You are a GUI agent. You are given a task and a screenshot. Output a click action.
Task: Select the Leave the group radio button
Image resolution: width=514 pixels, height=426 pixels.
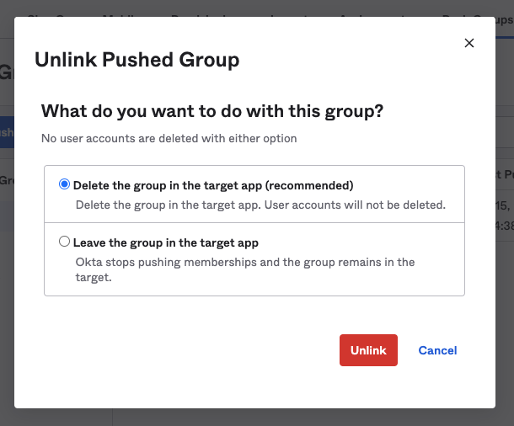click(65, 242)
